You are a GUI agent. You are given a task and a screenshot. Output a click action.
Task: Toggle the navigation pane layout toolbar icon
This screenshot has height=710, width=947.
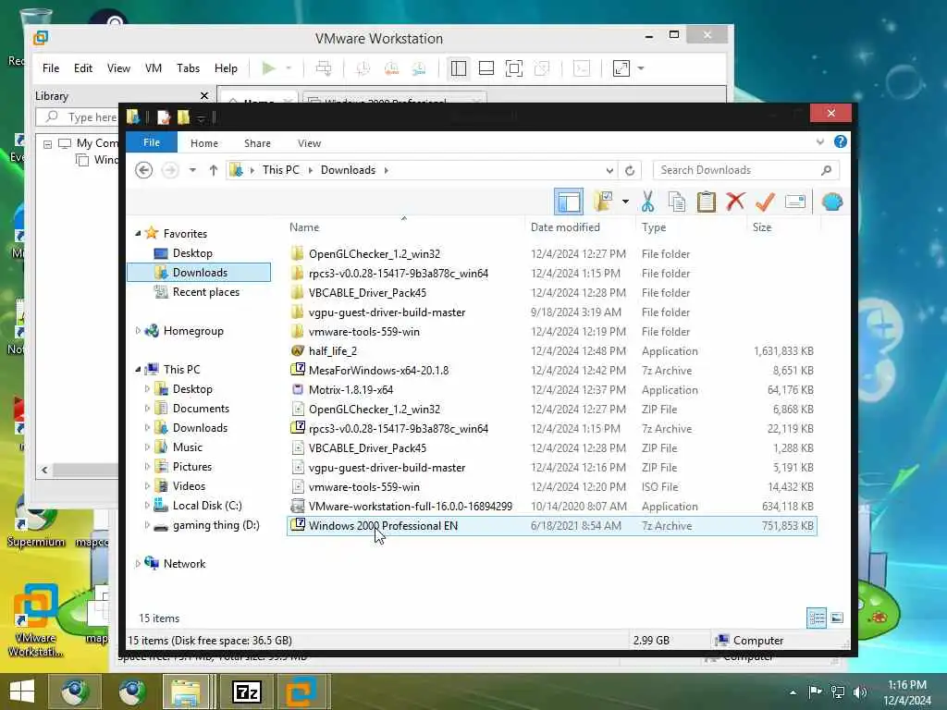tap(569, 202)
